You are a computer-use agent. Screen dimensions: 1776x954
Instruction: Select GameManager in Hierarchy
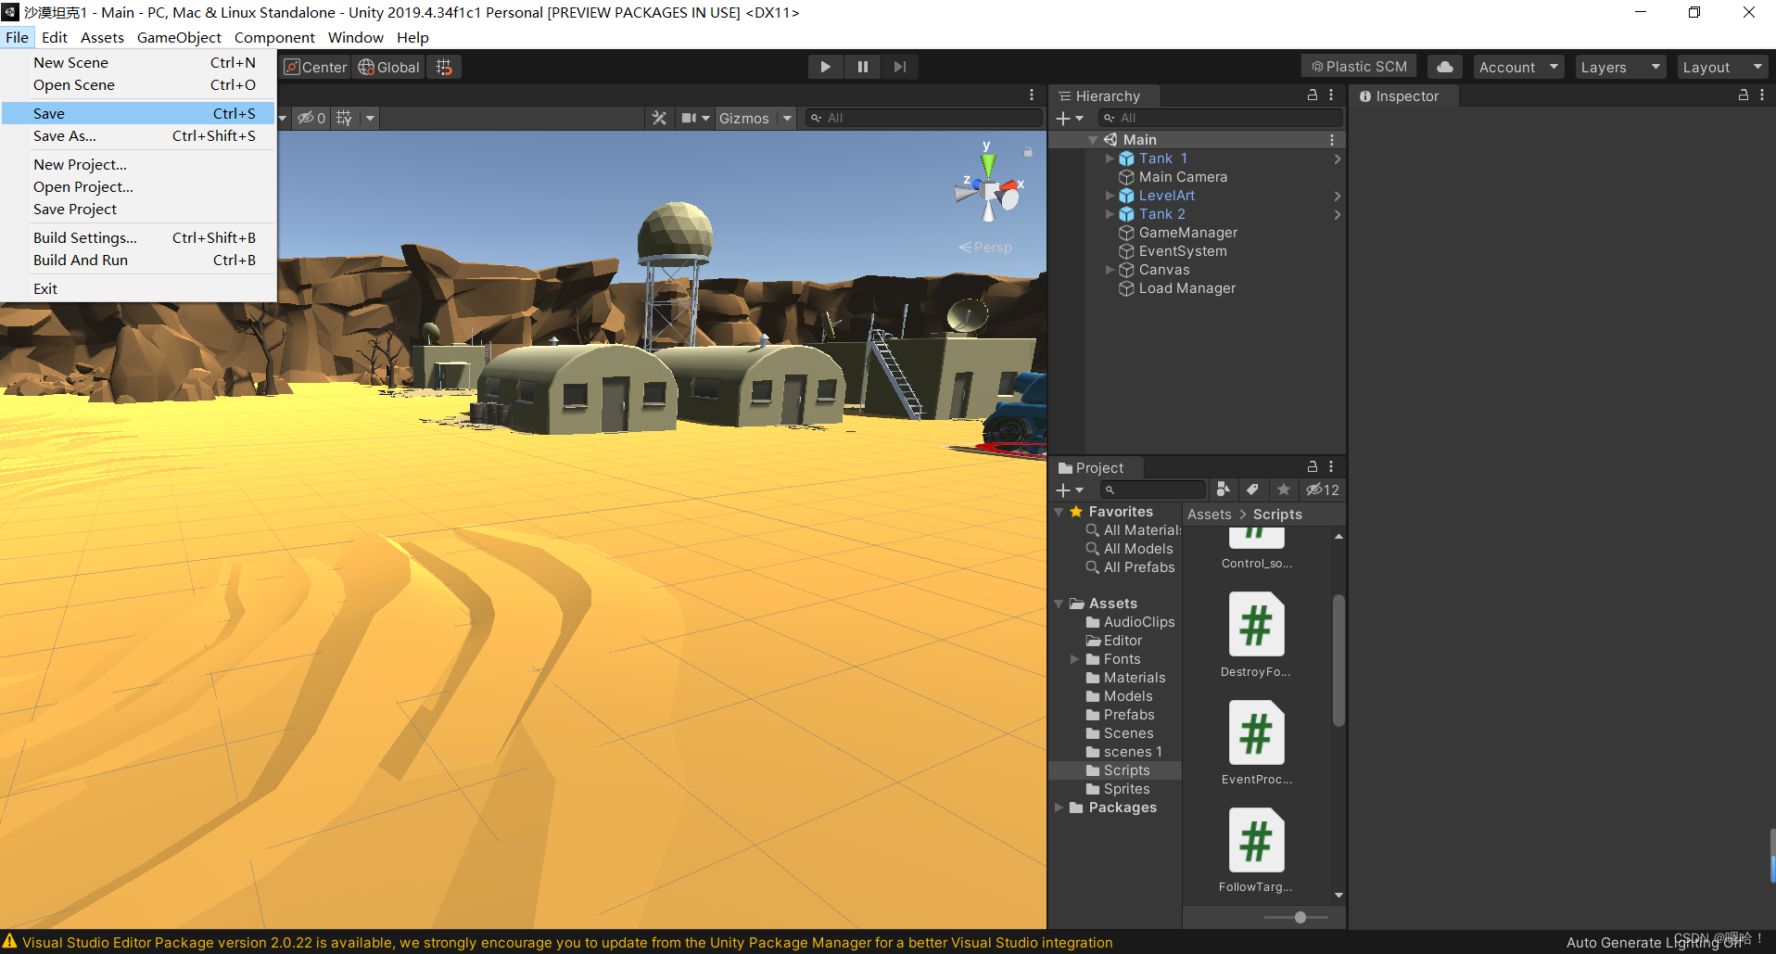tap(1187, 233)
